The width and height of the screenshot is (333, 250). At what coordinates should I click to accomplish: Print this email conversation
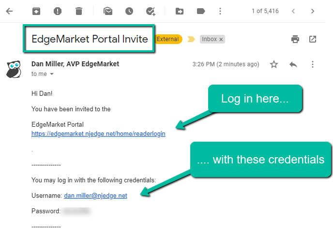click(x=295, y=39)
